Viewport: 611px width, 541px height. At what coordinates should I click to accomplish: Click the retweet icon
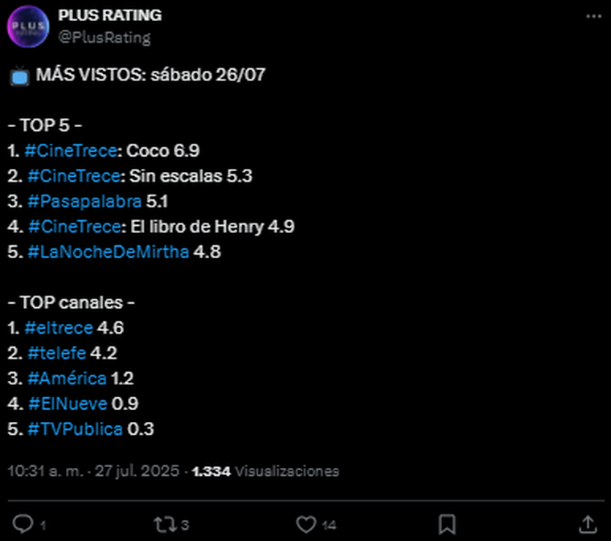point(163,525)
